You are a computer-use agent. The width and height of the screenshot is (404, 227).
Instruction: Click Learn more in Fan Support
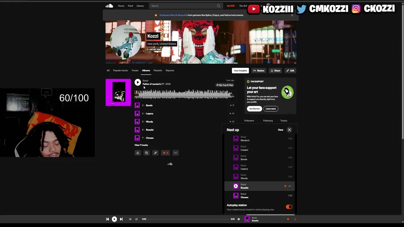point(270,109)
